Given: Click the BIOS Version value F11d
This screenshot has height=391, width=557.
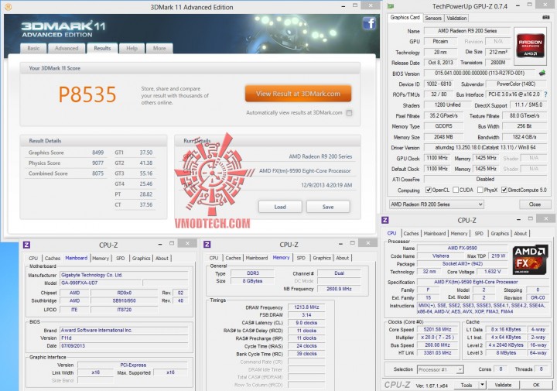Looking at the screenshot, I should pos(124,338).
